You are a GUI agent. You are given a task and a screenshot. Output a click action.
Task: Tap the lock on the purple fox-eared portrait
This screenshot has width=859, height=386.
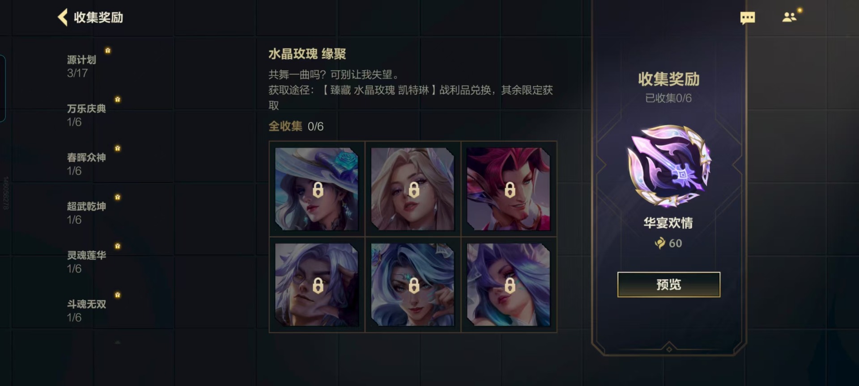click(x=510, y=285)
